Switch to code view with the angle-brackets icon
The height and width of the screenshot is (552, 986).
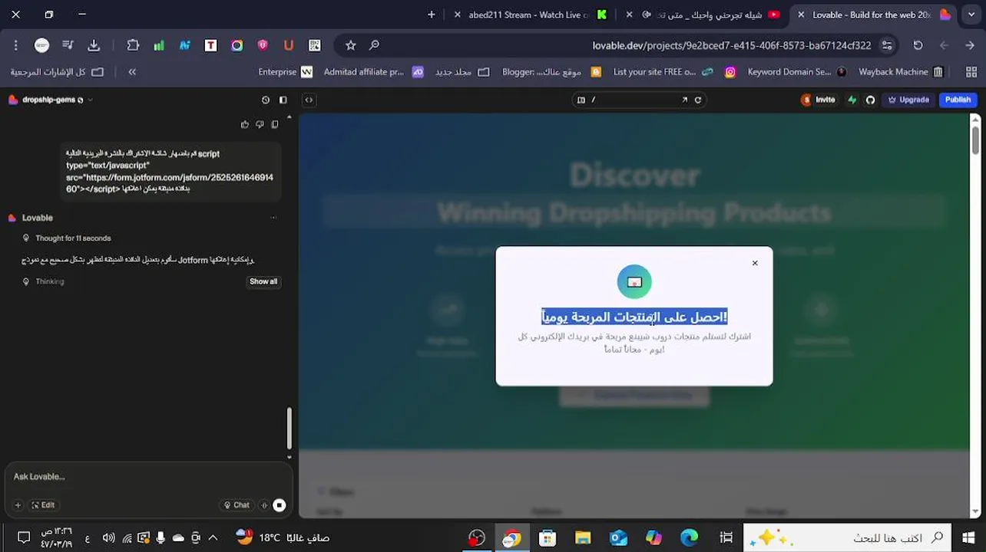[309, 100]
